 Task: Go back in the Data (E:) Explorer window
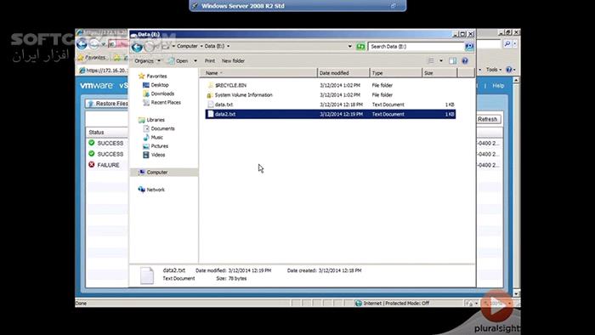tap(137, 47)
